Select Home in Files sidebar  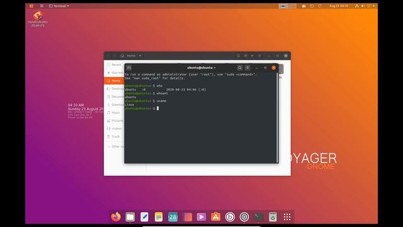(x=114, y=81)
